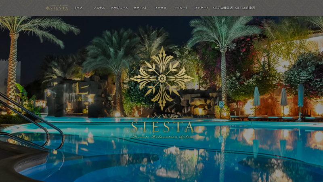Follow the SIESTA沼津店 link
This screenshot has width=323, height=182.
[x=245, y=8]
